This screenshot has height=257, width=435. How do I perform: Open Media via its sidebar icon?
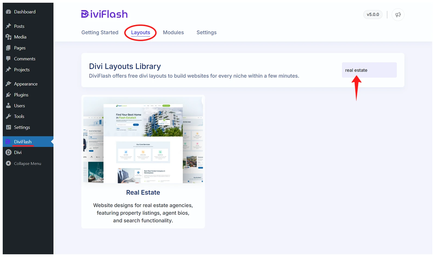(x=8, y=37)
